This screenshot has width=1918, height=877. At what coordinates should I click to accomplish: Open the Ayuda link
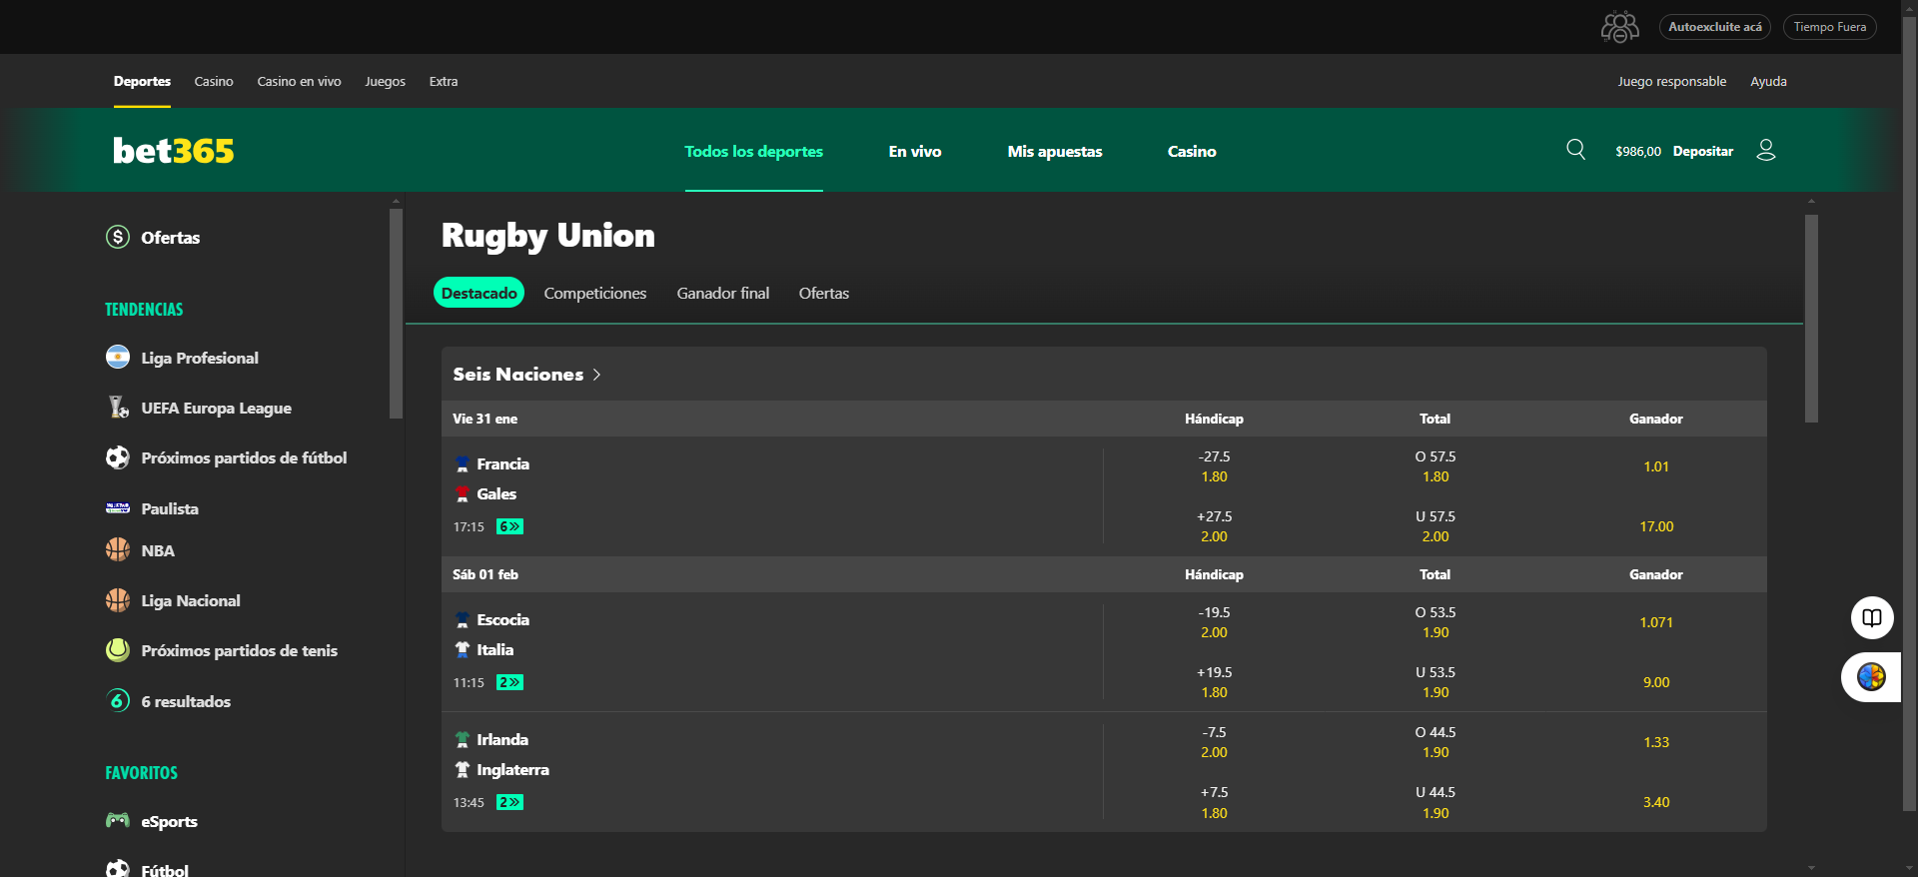coord(1768,81)
